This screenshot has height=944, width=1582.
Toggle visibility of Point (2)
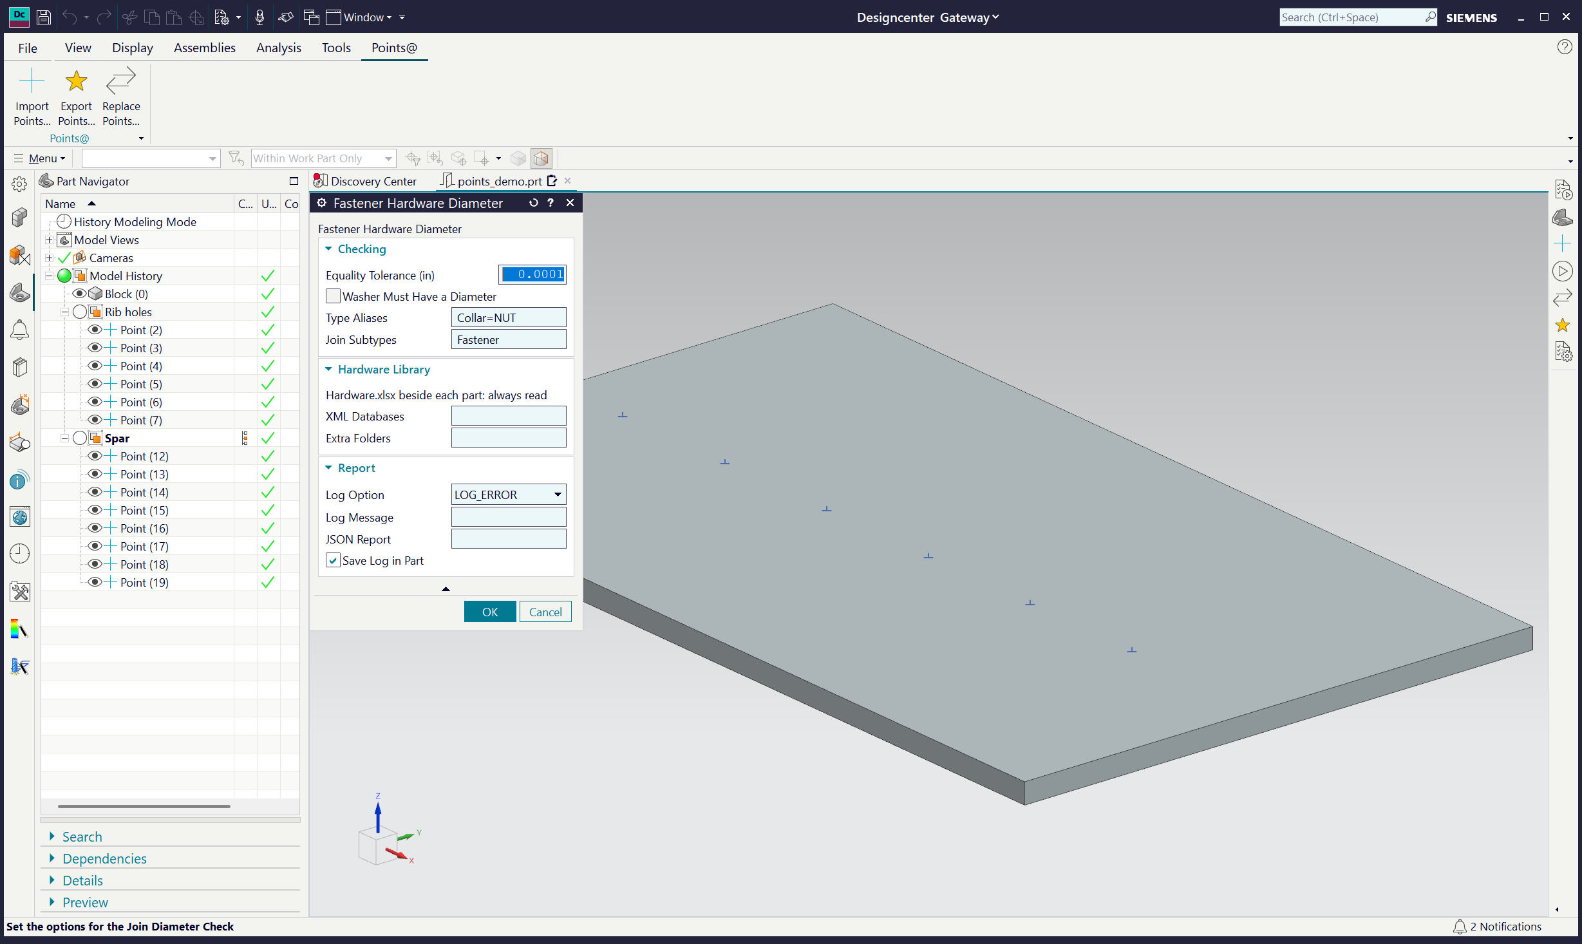point(95,330)
